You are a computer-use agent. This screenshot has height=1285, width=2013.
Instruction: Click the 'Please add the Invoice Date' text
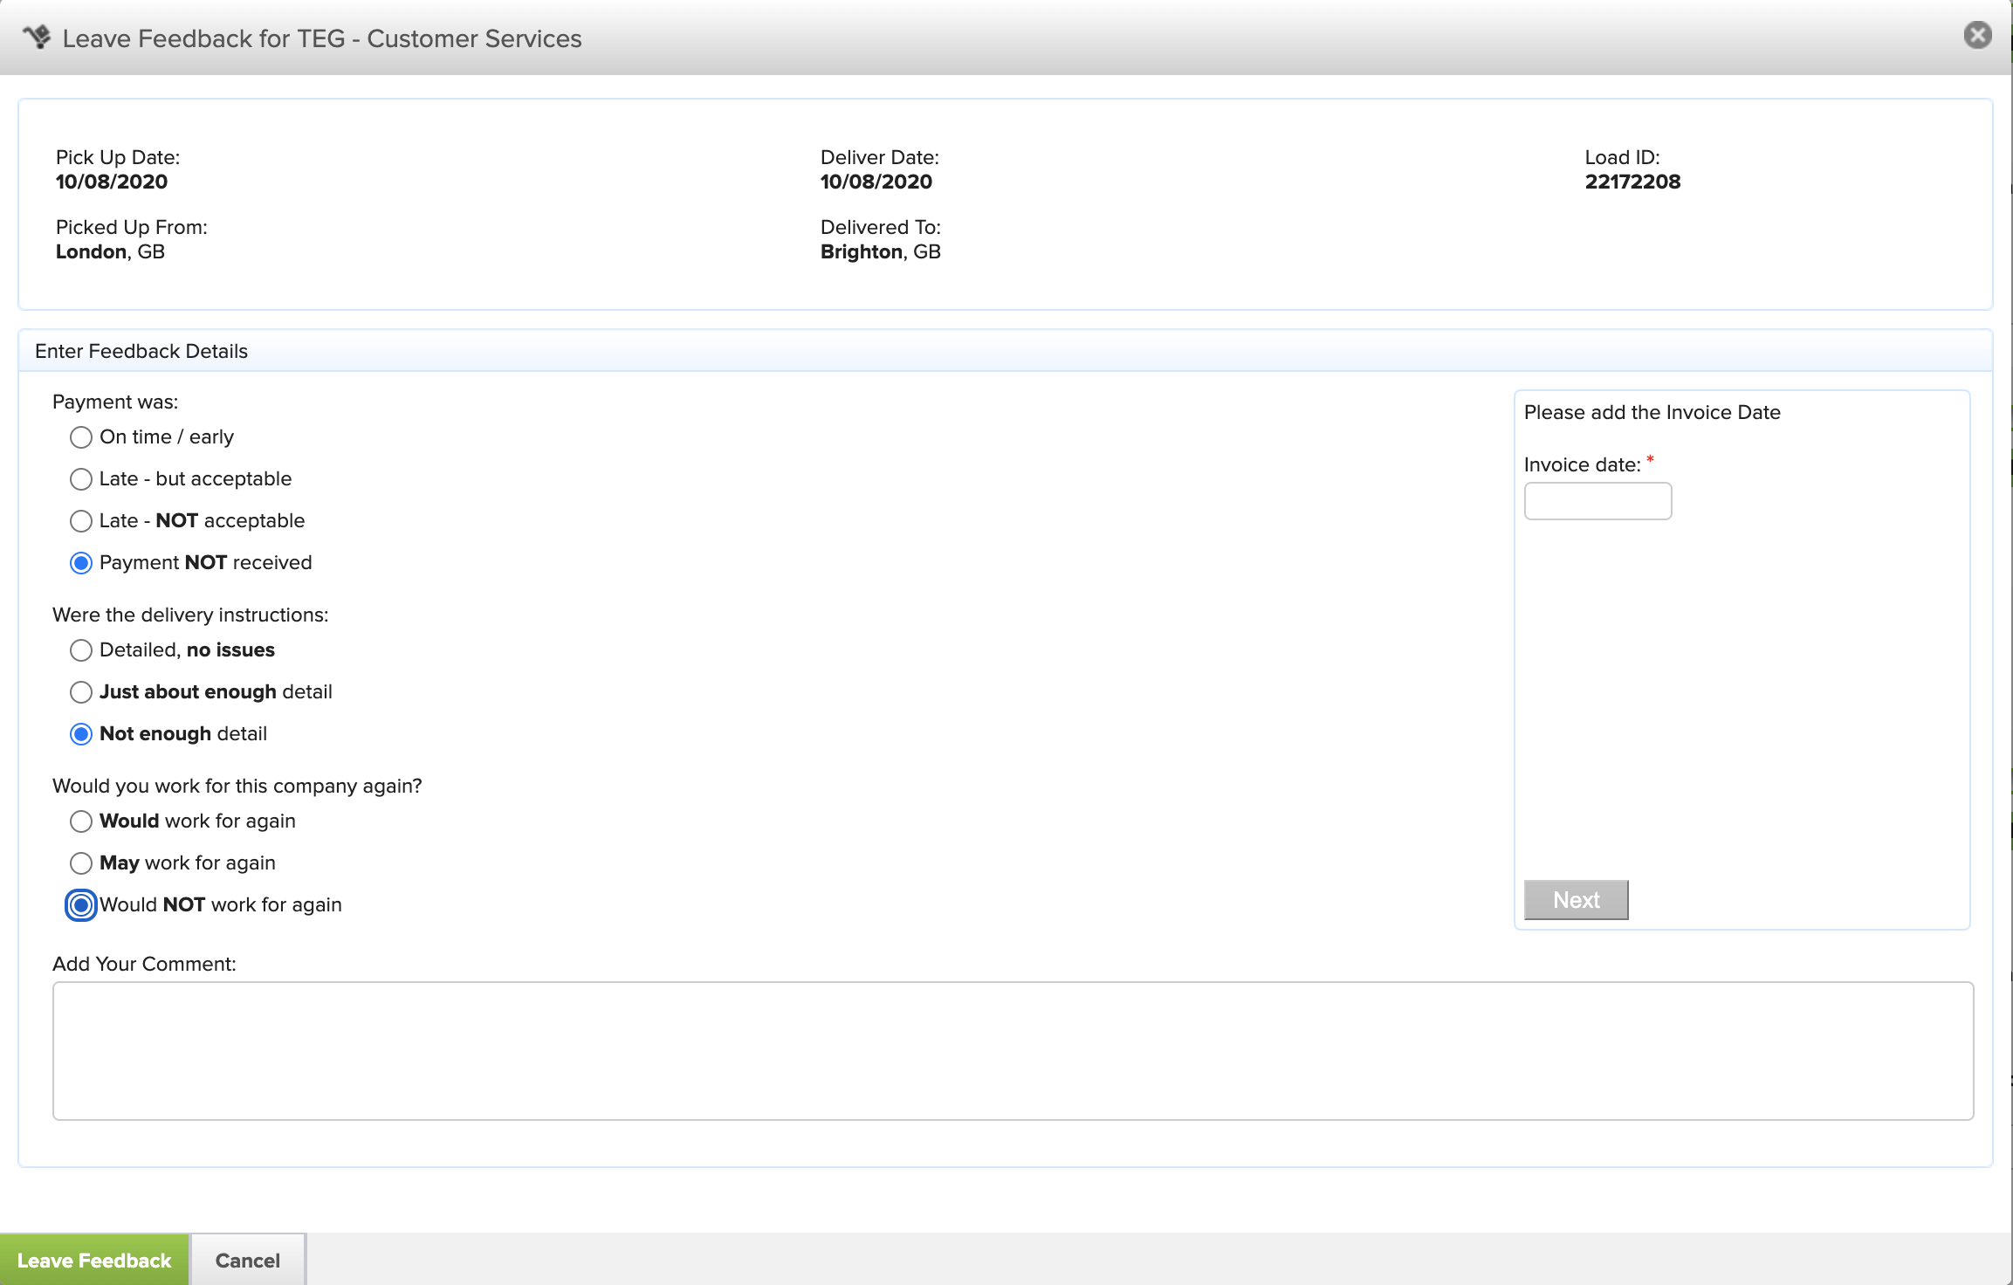(1652, 412)
